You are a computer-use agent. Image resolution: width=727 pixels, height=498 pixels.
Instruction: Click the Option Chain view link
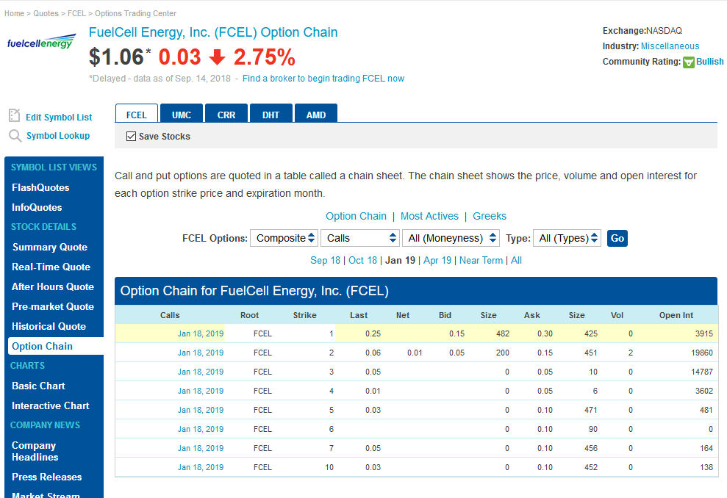tap(356, 217)
